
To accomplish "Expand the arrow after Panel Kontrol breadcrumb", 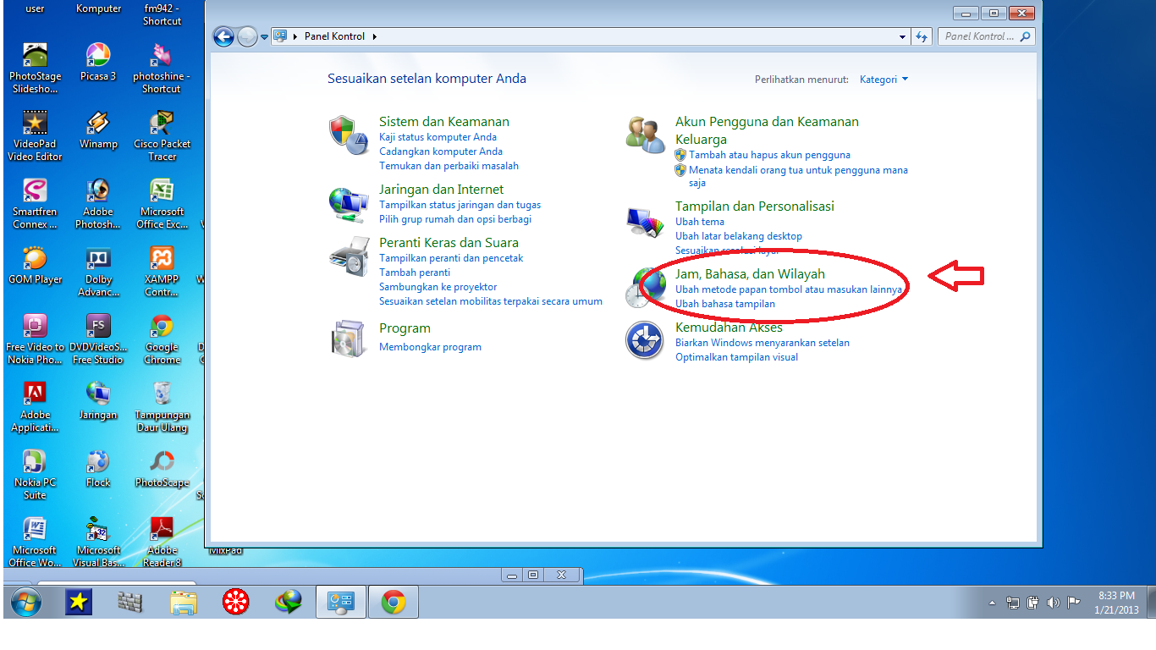I will pos(374,36).
